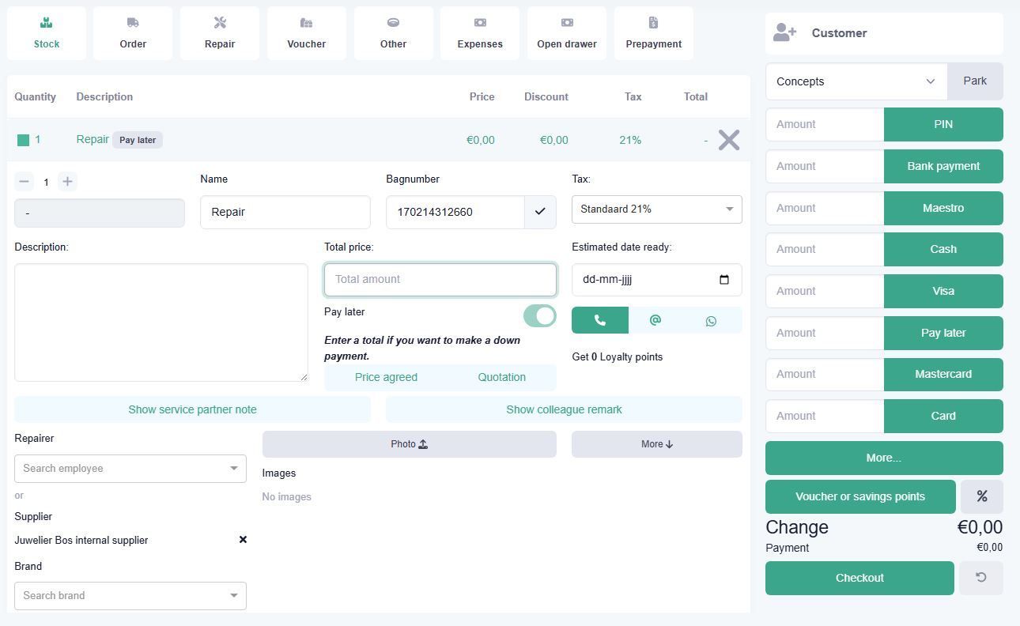Click the Visa amount field

click(x=825, y=291)
